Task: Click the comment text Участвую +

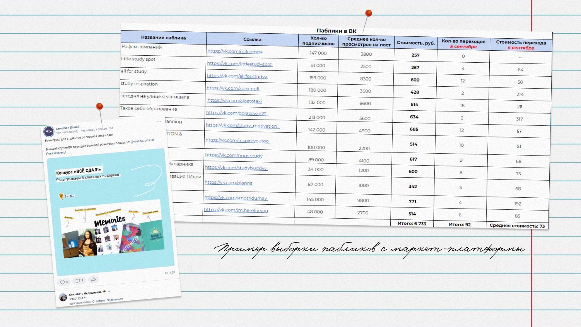Action: 77,298
